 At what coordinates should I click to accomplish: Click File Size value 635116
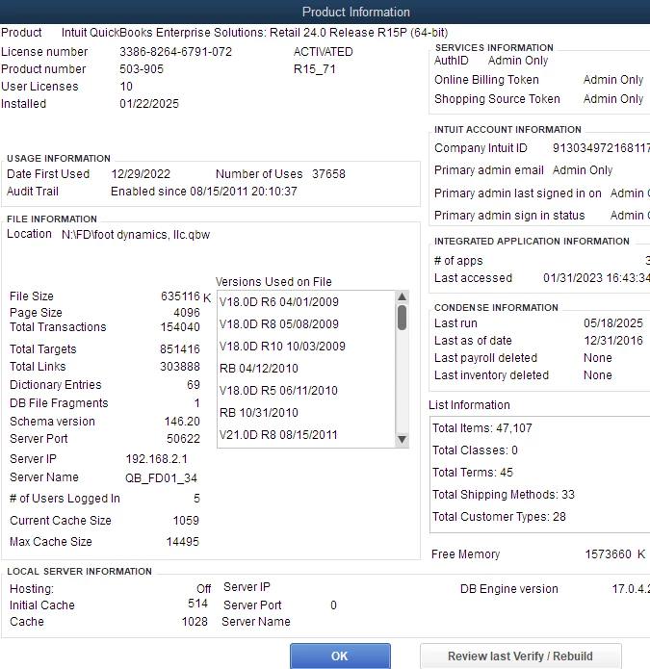[180, 296]
